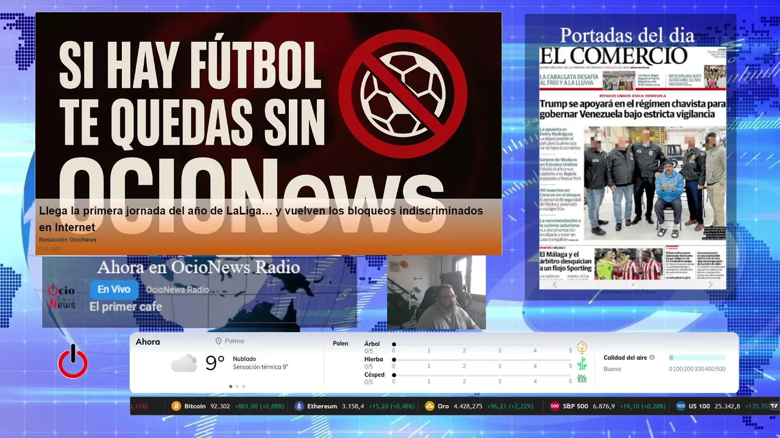The image size is (780, 438).
Task: Click the Oro gold icon in ticker
Action: click(x=430, y=406)
